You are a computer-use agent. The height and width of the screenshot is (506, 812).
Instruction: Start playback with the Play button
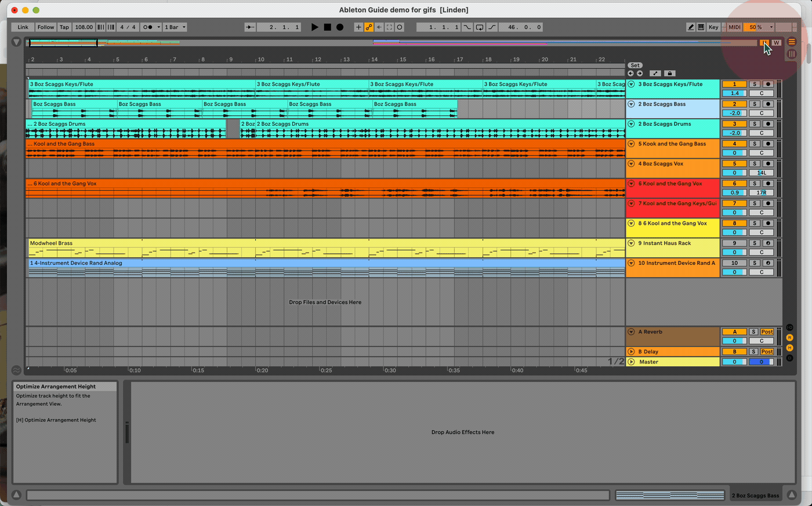click(314, 27)
